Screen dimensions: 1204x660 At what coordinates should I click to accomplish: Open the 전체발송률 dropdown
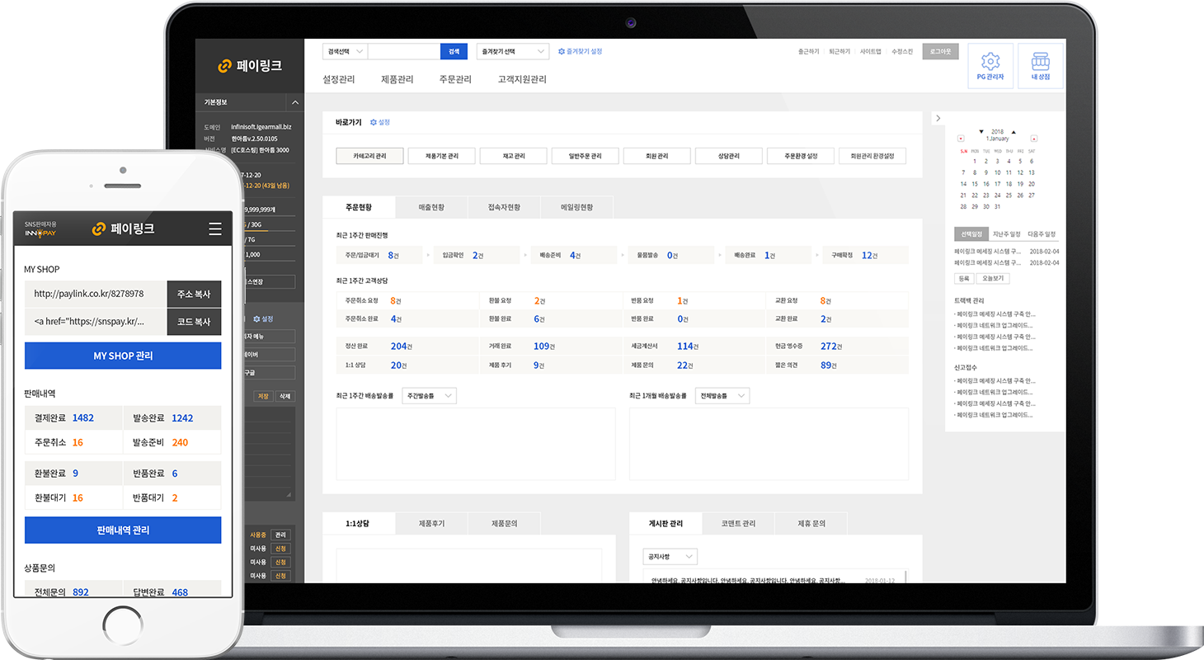(722, 396)
